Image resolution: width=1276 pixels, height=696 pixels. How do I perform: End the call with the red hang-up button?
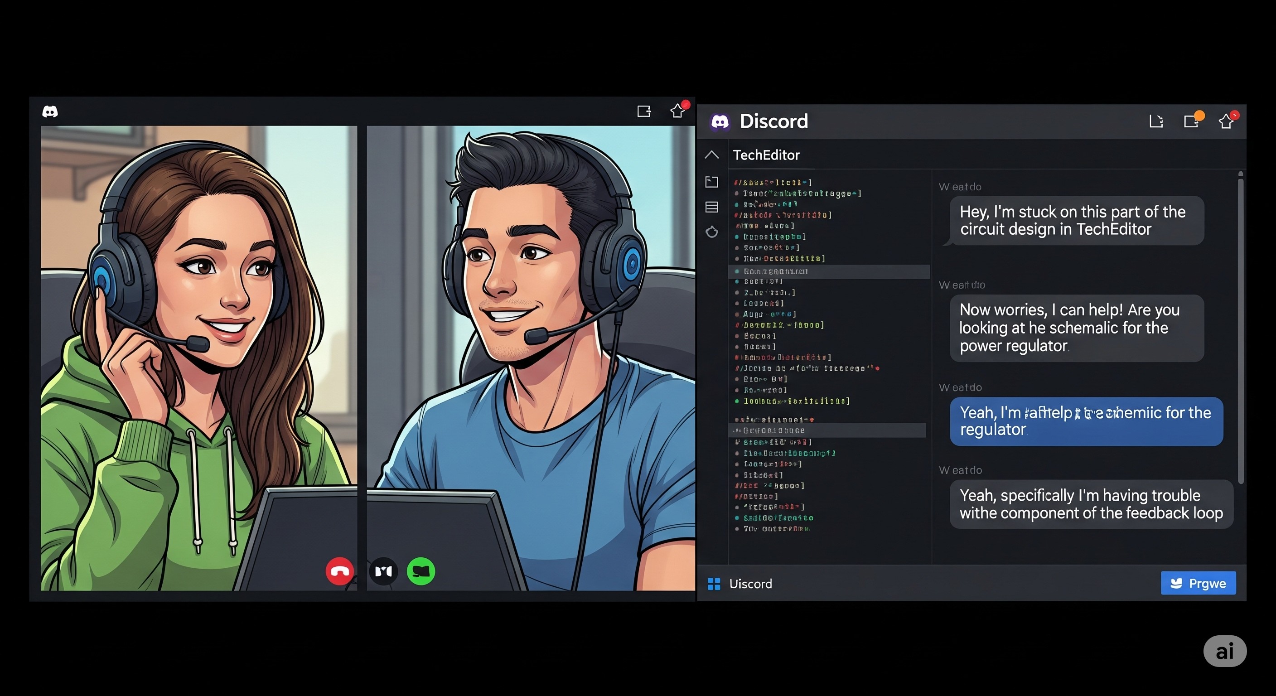340,571
